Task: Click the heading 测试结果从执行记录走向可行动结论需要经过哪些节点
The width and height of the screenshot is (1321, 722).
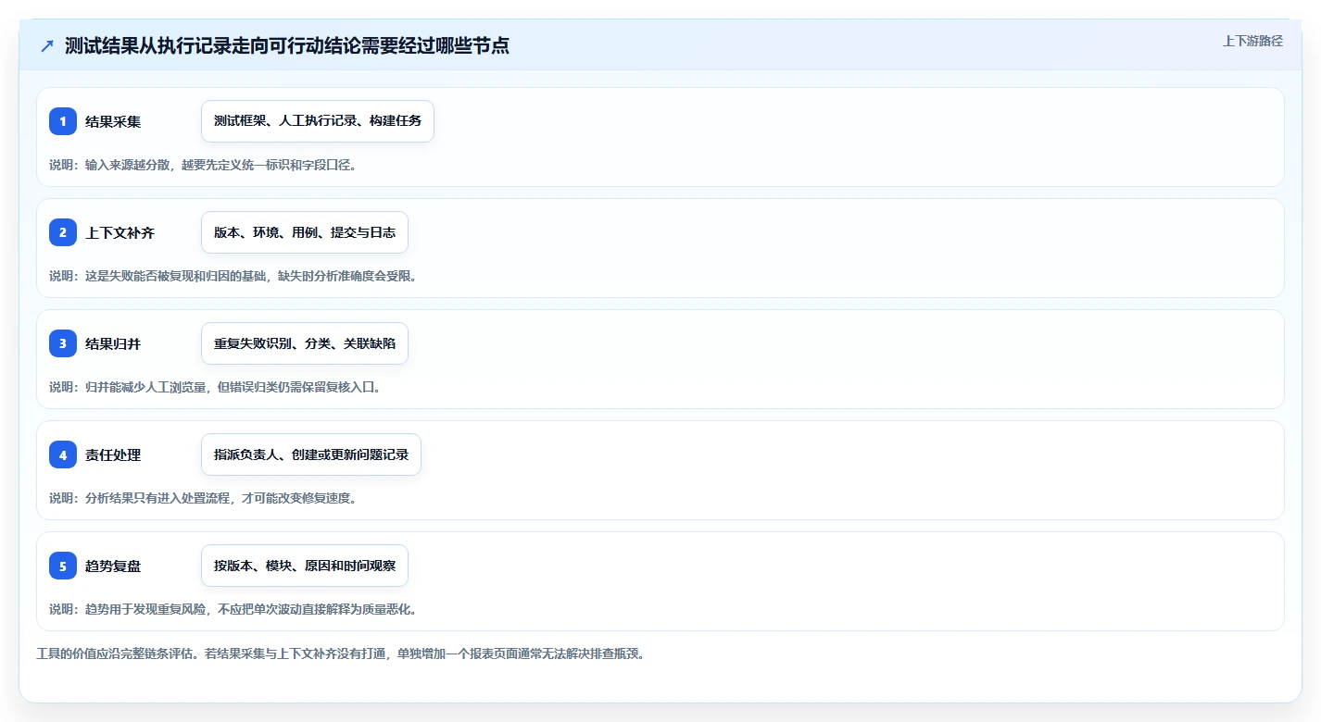Action: pyautogui.click(x=287, y=45)
